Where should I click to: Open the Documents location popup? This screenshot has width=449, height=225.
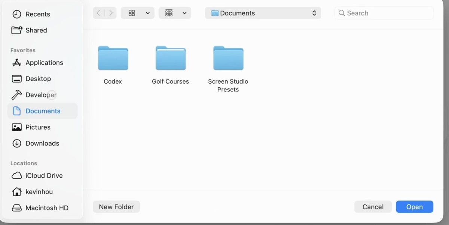pos(263,13)
